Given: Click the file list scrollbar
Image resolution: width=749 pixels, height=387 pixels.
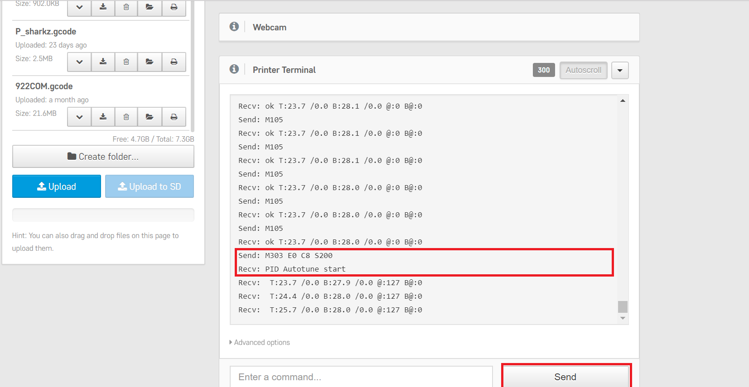Looking at the screenshot, I should [x=193, y=66].
